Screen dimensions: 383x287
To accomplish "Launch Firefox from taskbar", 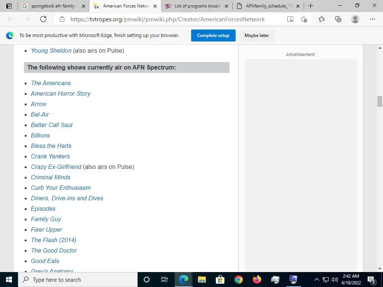I will tap(257, 280).
